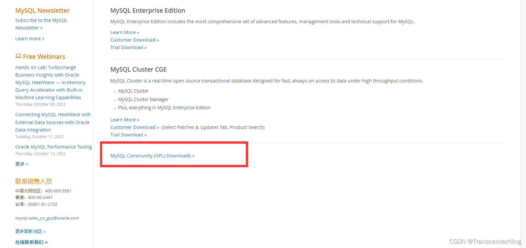Open the 在线联系我们 contact link
The height and width of the screenshot is (248, 526).
point(31,242)
